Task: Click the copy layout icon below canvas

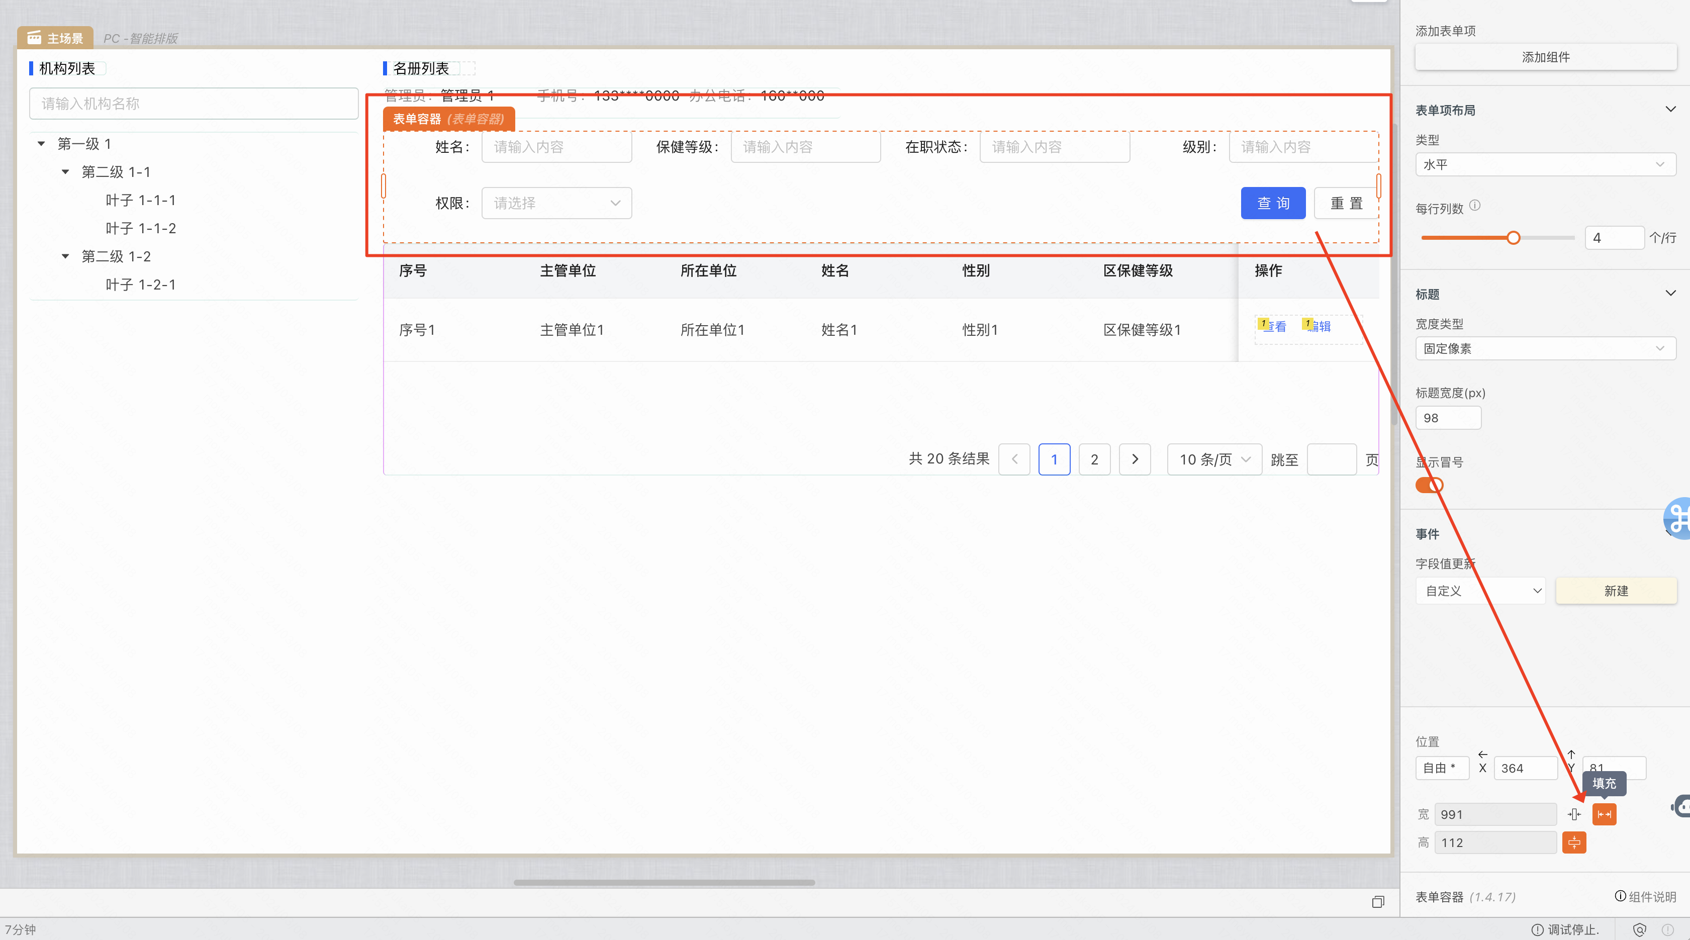Action: (1378, 902)
